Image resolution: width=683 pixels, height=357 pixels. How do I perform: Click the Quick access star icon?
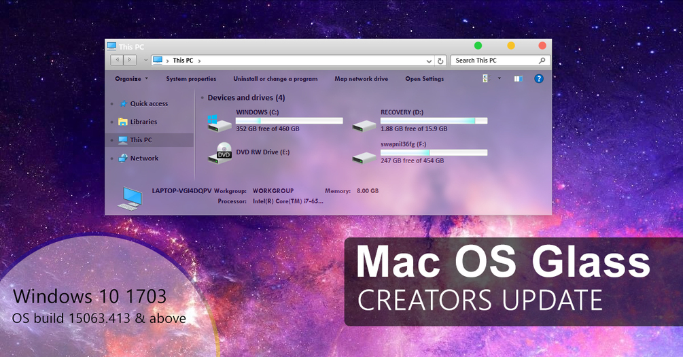(123, 103)
